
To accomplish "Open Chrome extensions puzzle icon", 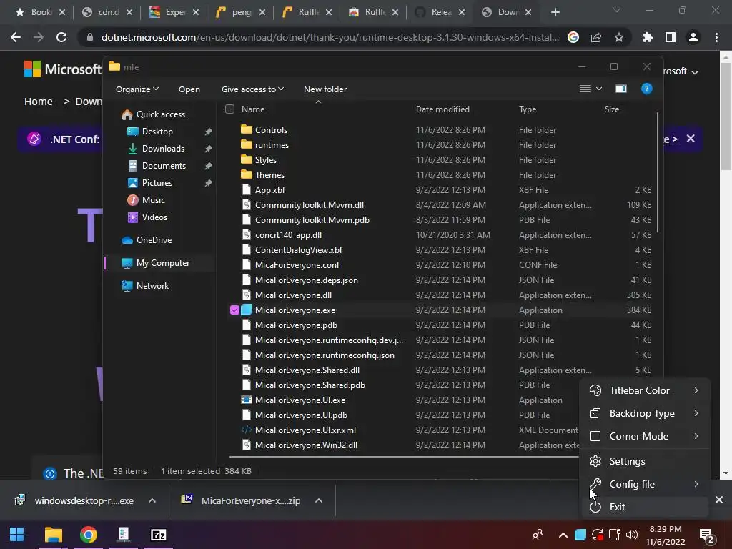I will (x=647, y=37).
